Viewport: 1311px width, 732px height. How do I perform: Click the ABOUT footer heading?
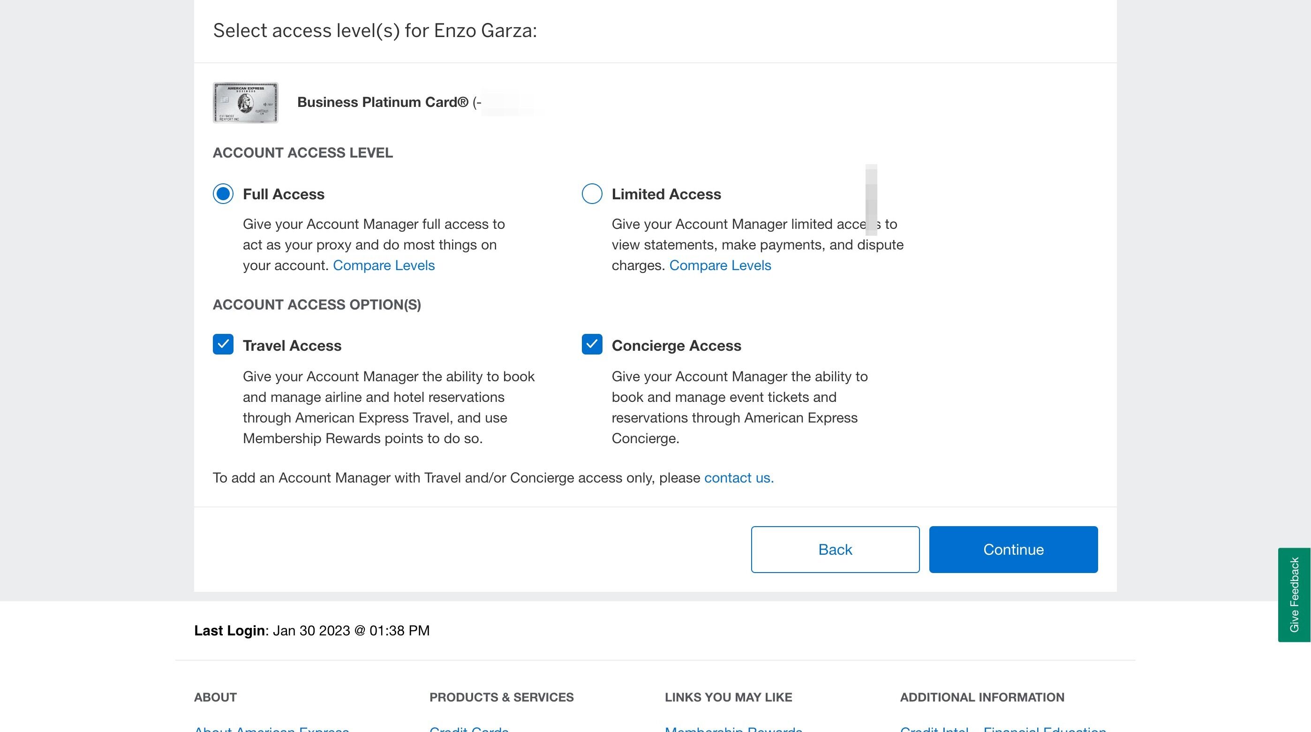coord(215,697)
